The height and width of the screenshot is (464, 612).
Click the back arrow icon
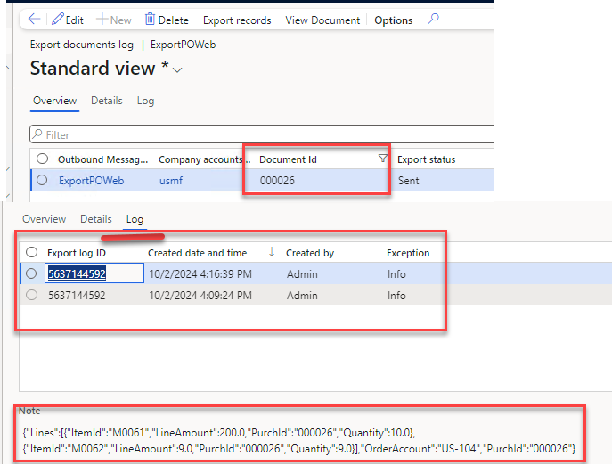pyautogui.click(x=35, y=19)
